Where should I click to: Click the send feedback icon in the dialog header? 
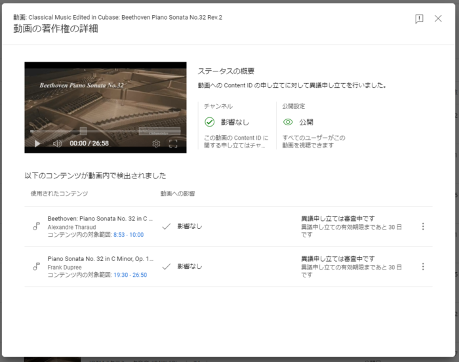(x=419, y=19)
